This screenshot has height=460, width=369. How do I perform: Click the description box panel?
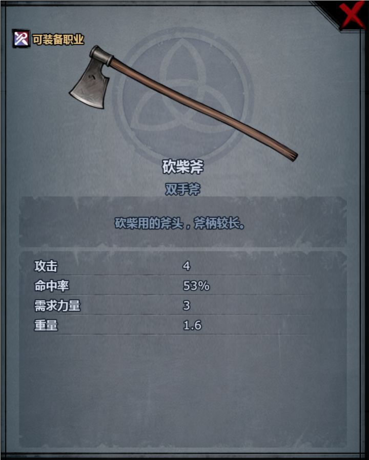point(182,222)
